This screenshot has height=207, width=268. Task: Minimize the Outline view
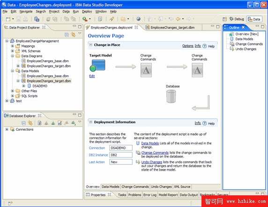[257, 26]
